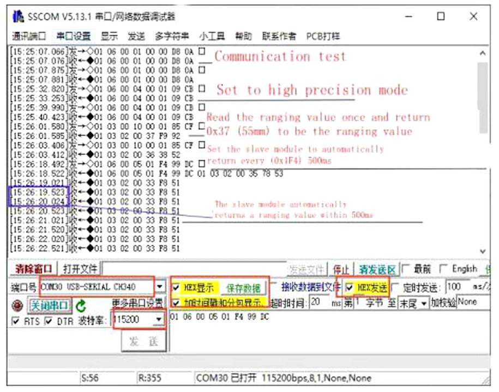This screenshot has width=499, height=392.
Task: Click log row timestamped 15:26:18.522
Action: tap(146, 173)
